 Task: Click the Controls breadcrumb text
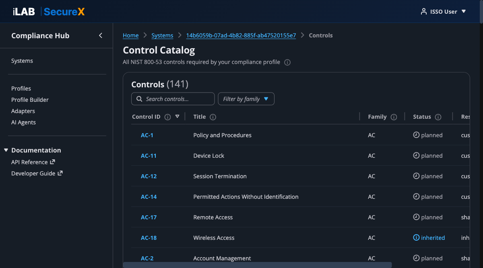pos(321,35)
